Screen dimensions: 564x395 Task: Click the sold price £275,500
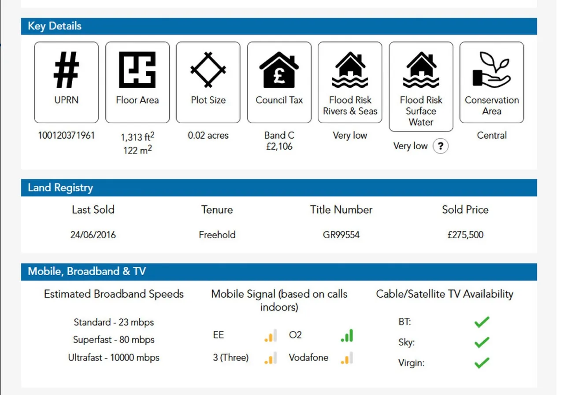[x=465, y=235]
